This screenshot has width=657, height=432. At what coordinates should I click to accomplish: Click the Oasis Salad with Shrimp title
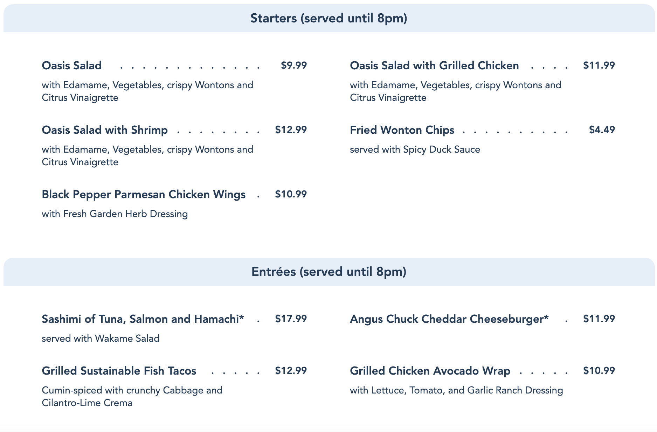[x=105, y=130]
